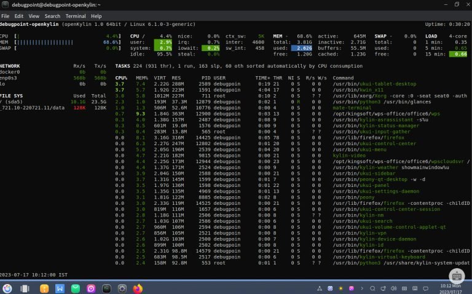This screenshot has height=294, width=472.
Task: Click the yellow weather sun tray icon
Action: coord(341,288)
